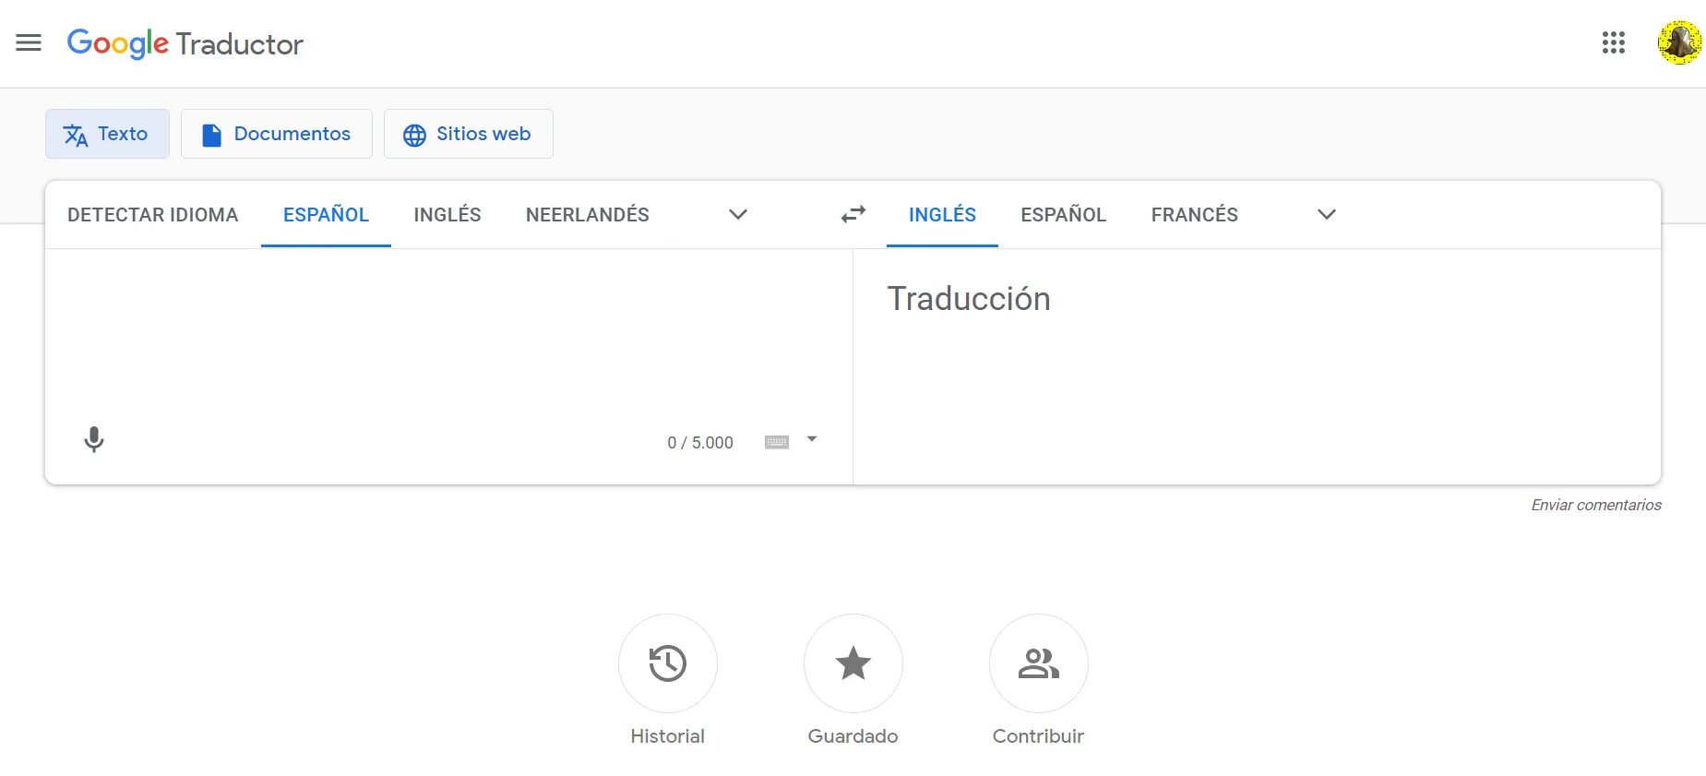Open the account profile avatar
Screen dimensions: 1706x776
(x=1679, y=42)
